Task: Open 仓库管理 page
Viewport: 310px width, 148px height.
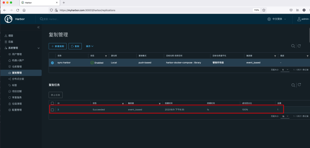Action: tap(17, 67)
